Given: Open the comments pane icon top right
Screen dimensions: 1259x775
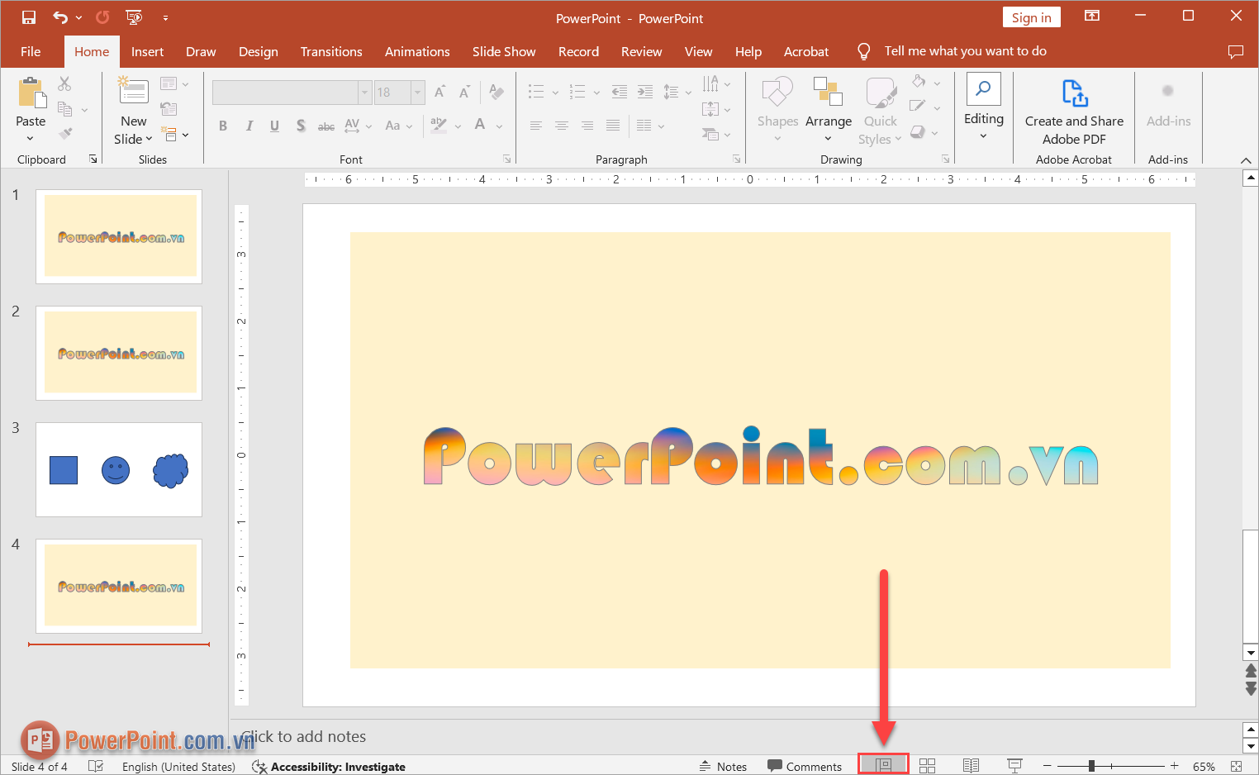Looking at the screenshot, I should (x=1236, y=51).
